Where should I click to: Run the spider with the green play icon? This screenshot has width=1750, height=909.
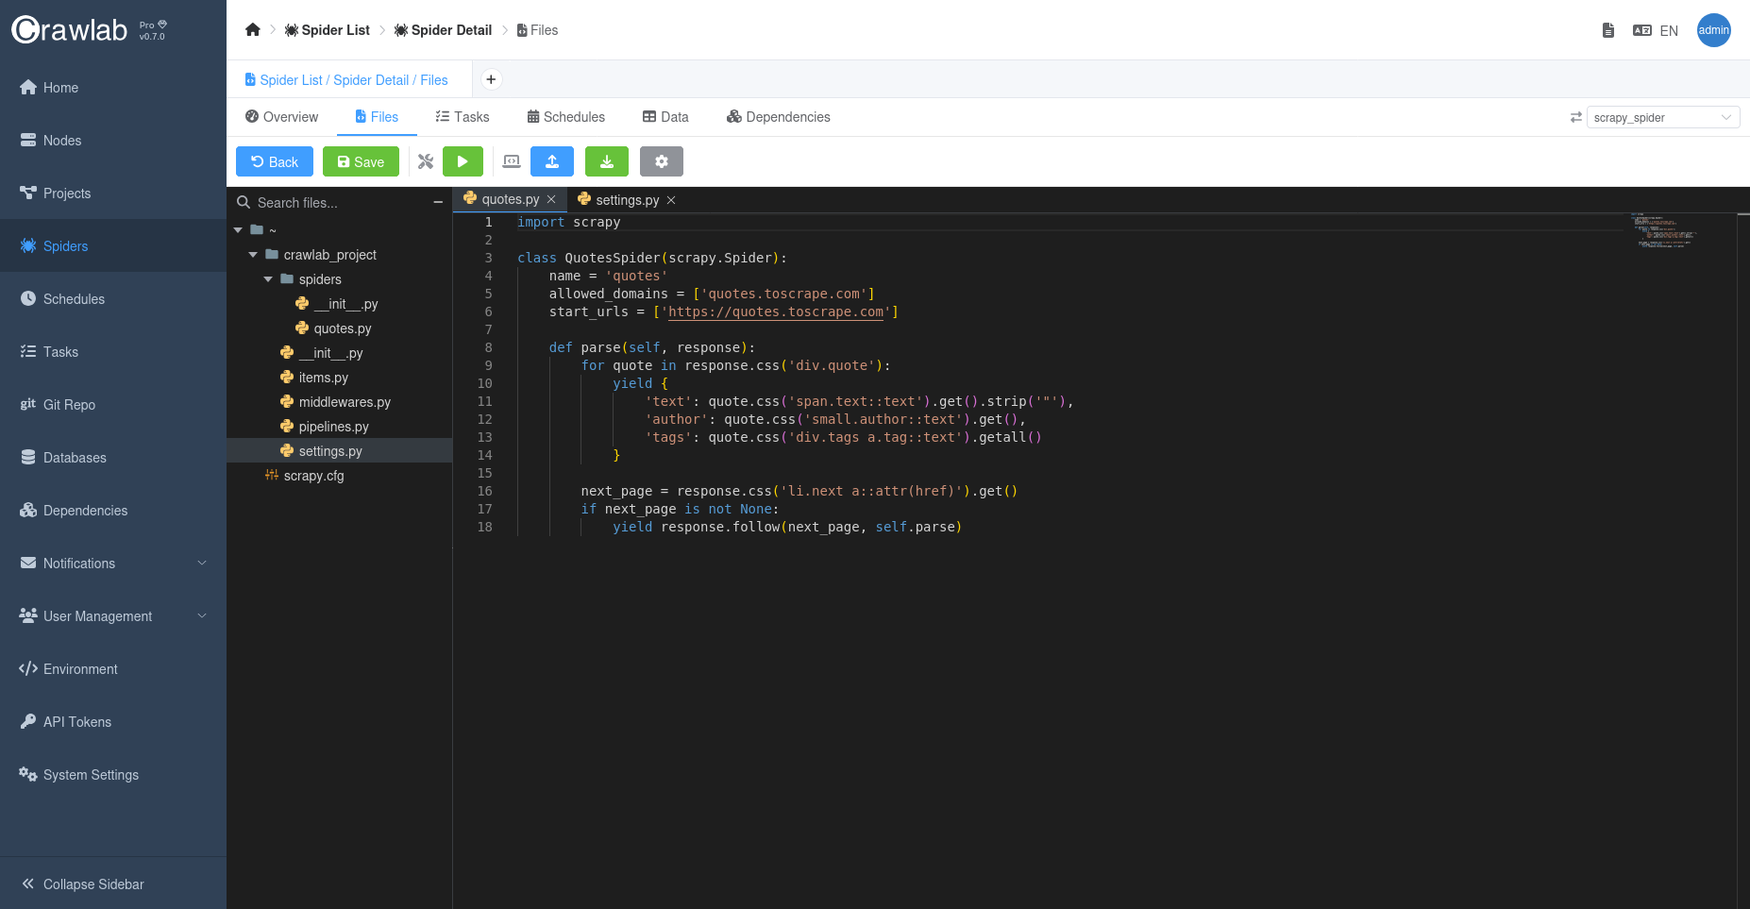[463, 161]
